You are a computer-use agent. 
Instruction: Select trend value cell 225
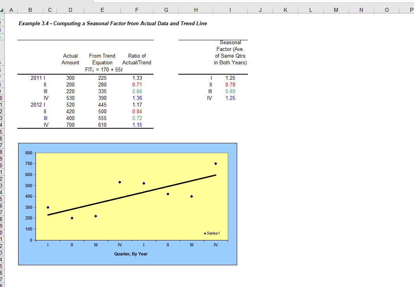point(103,78)
